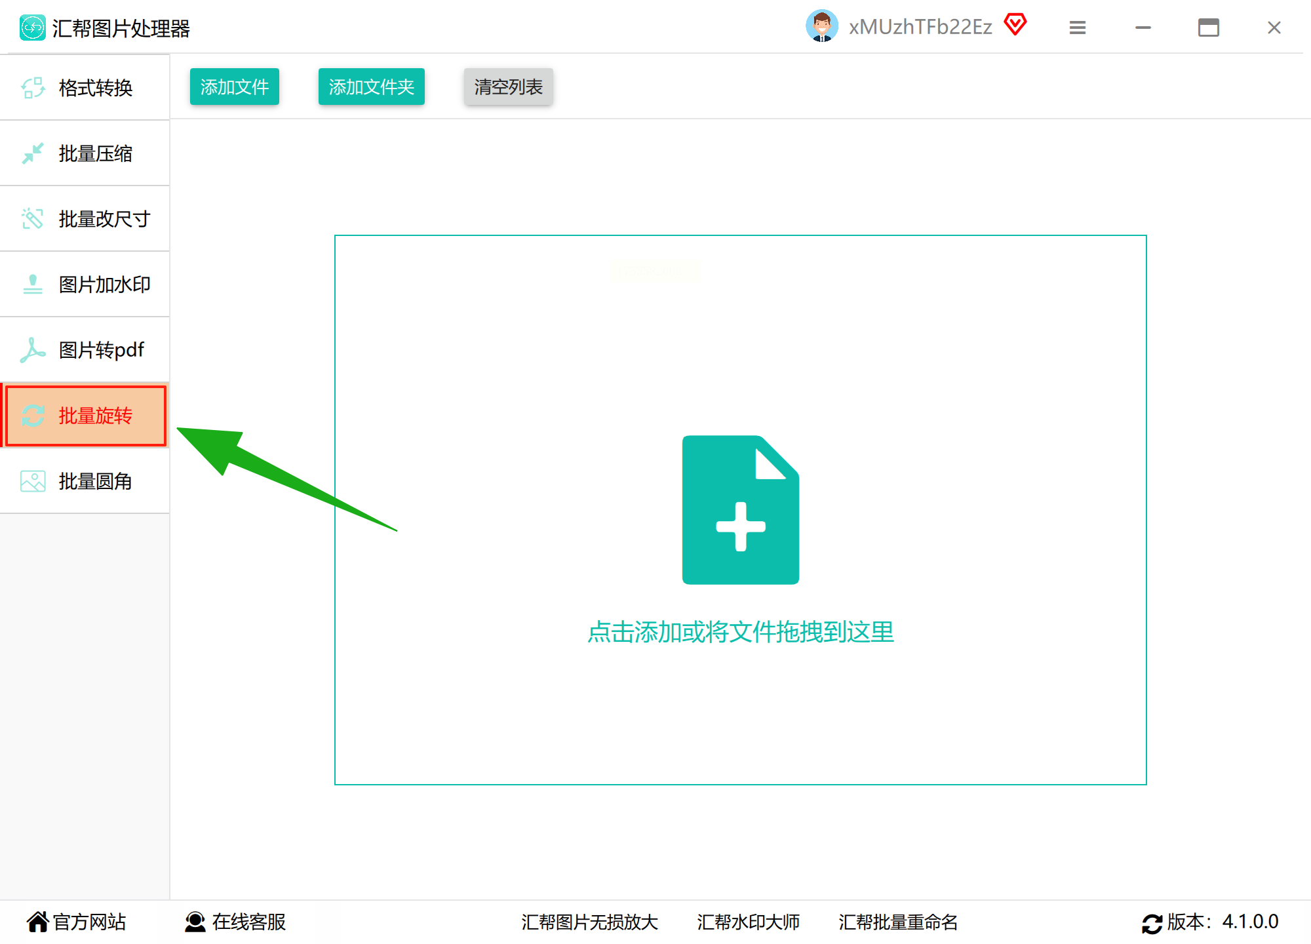Click the batch rotate refresh icon
The width and height of the screenshot is (1311, 944).
coord(33,416)
